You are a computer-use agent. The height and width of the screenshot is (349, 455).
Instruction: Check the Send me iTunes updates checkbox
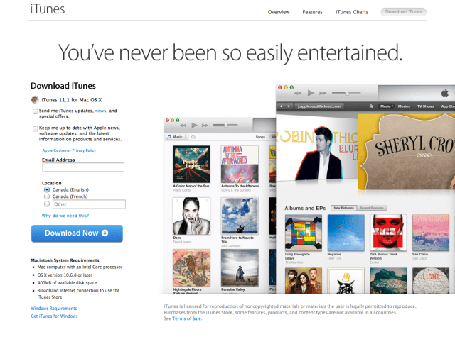click(x=36, y=111)
